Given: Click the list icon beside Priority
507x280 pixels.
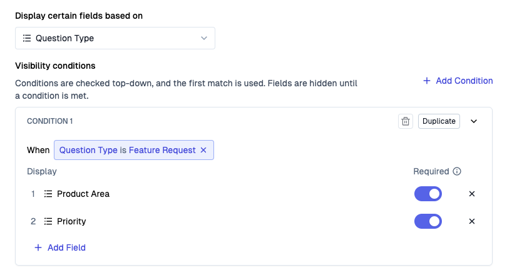Looking at the screenshot, I should (x=48, y=221).
